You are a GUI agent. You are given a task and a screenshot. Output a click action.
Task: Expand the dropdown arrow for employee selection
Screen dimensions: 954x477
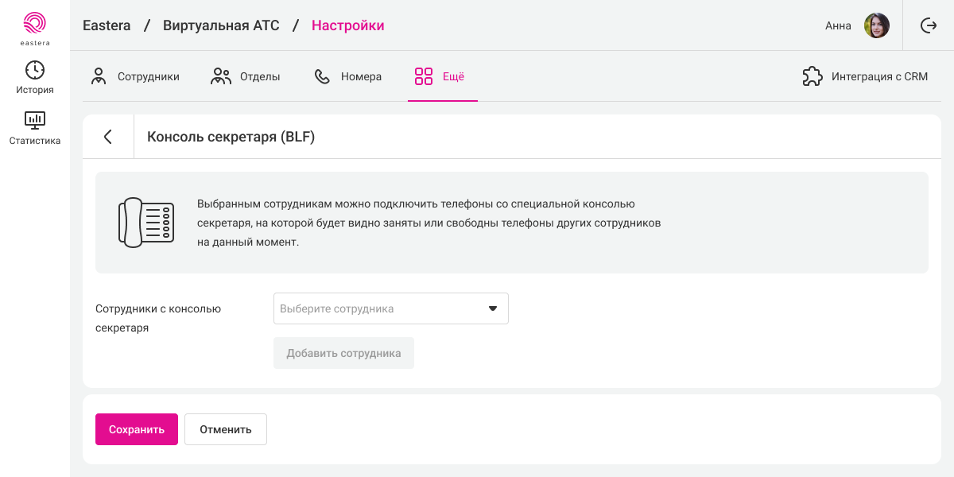tap(492, 308)
